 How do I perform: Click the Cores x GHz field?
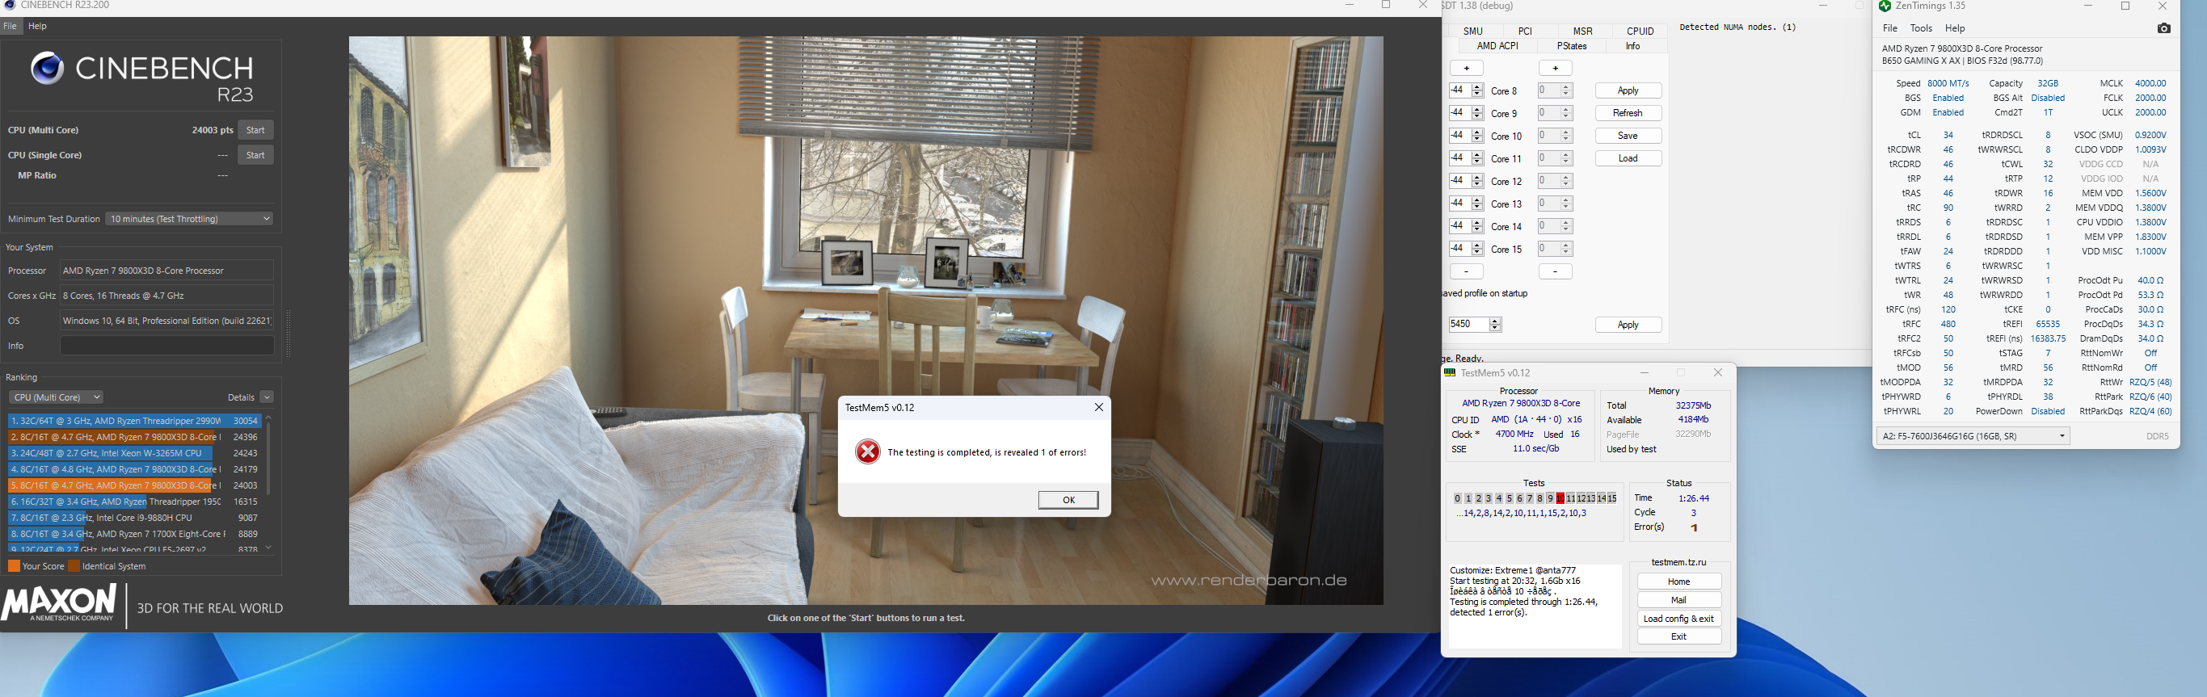point(167,296)
